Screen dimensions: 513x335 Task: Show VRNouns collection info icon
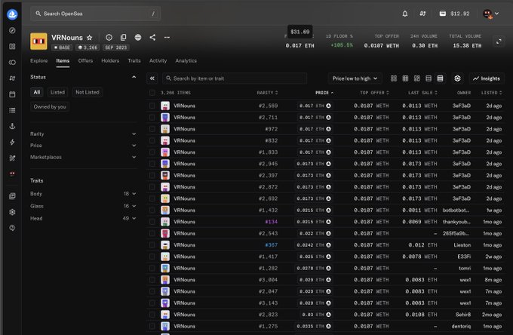[x=109, y=37]
